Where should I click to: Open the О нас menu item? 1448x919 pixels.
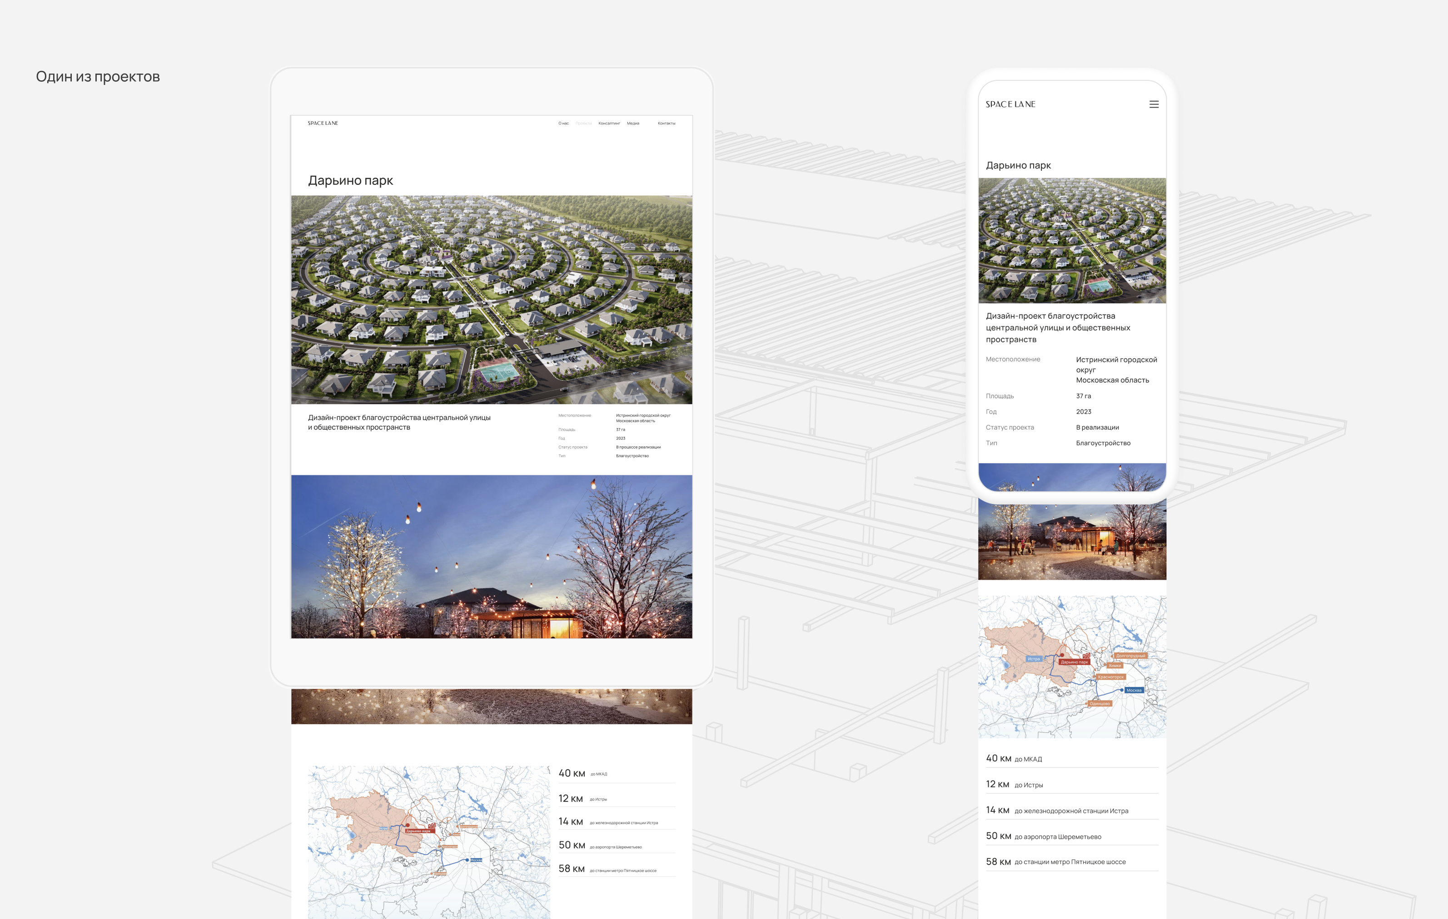563,124
